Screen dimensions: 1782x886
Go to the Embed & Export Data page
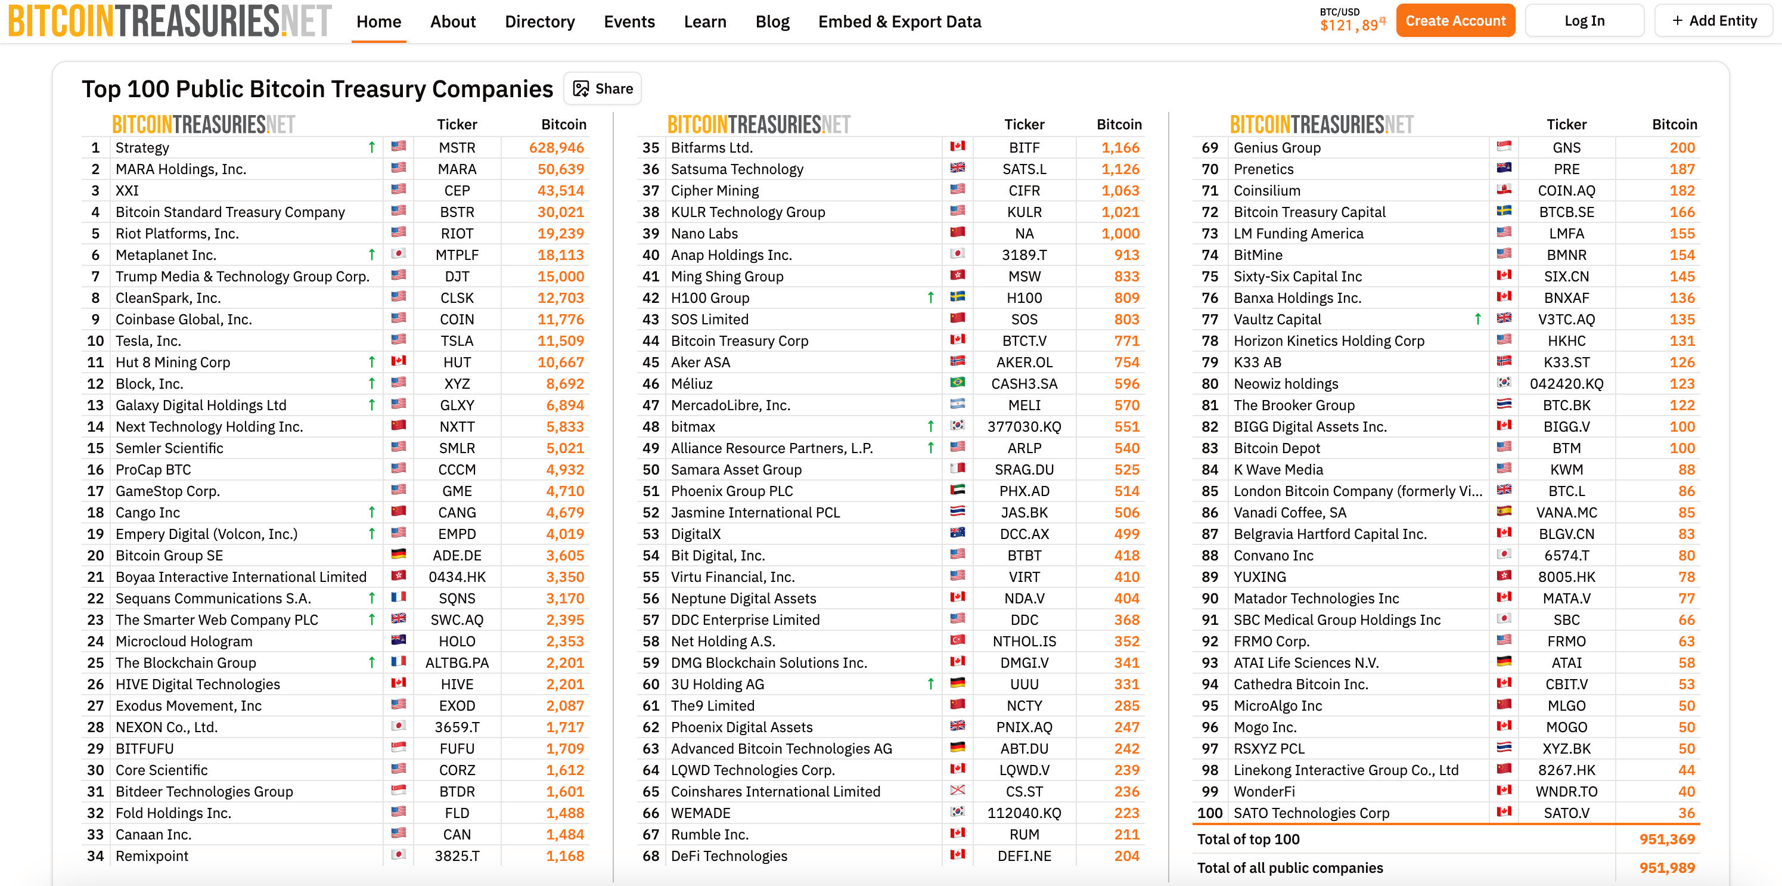pyautogui.click(x=899, y=21)
